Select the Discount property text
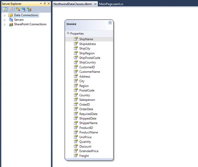The height and width of the screenshot is (167, 198). coord(85,146)
